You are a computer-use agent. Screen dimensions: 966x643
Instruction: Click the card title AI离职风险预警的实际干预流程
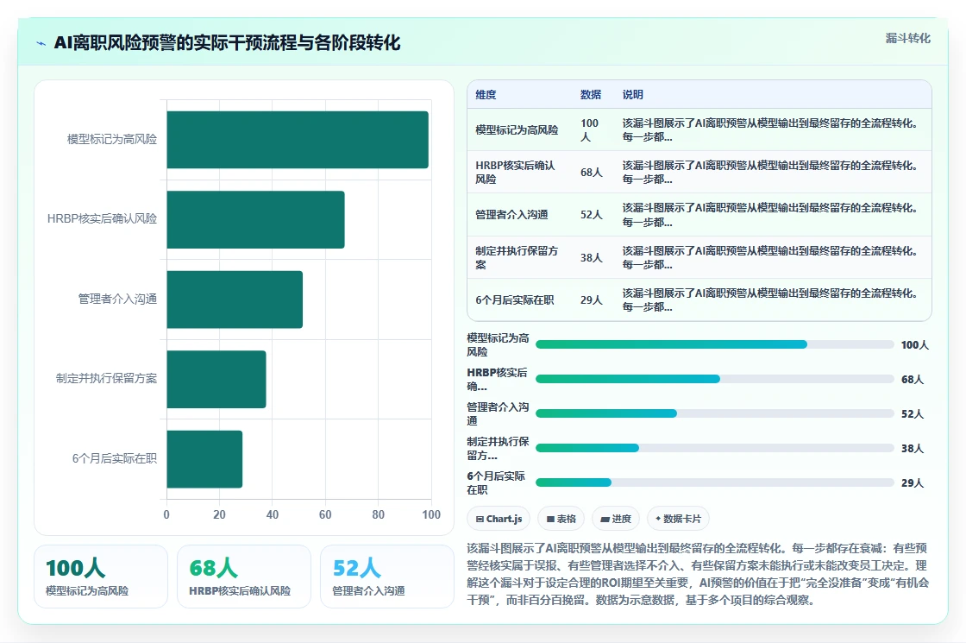(x=228, y=42)
